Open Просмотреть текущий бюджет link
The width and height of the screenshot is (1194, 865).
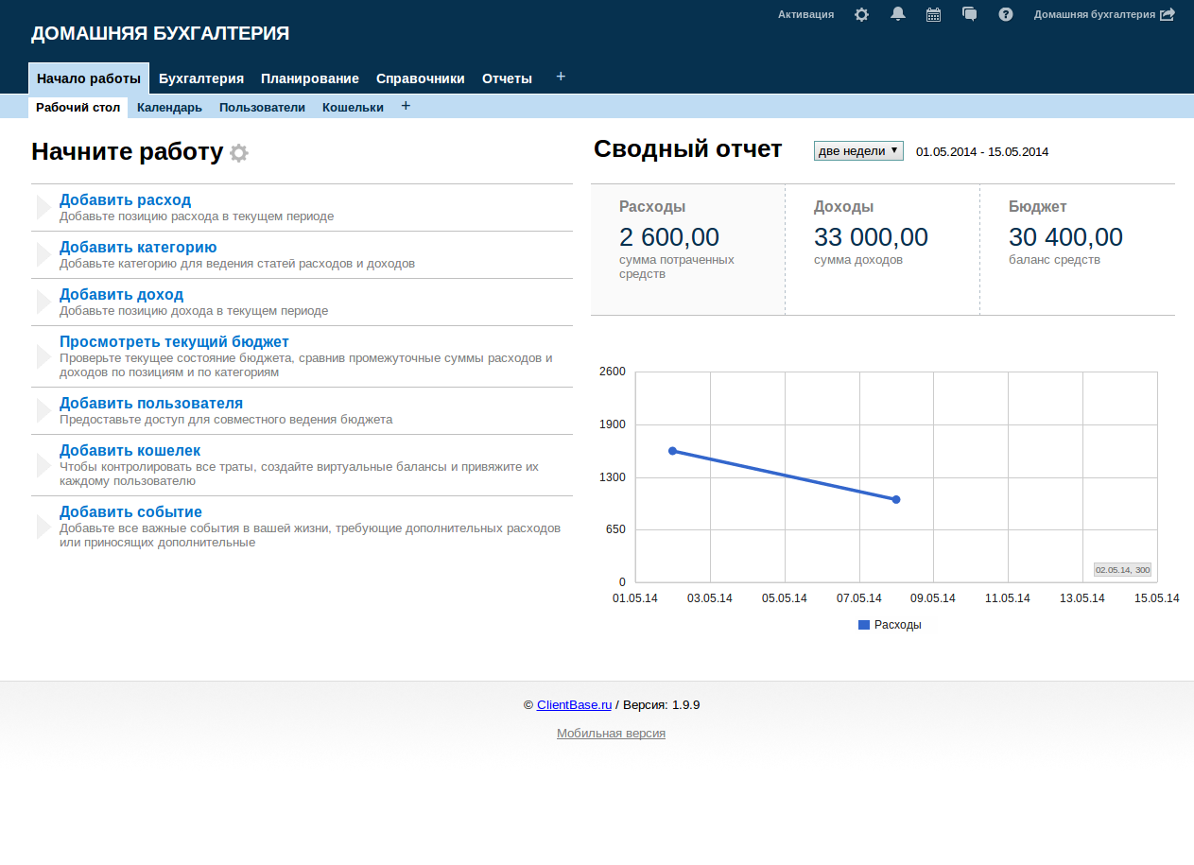click(x=174, y=342)
